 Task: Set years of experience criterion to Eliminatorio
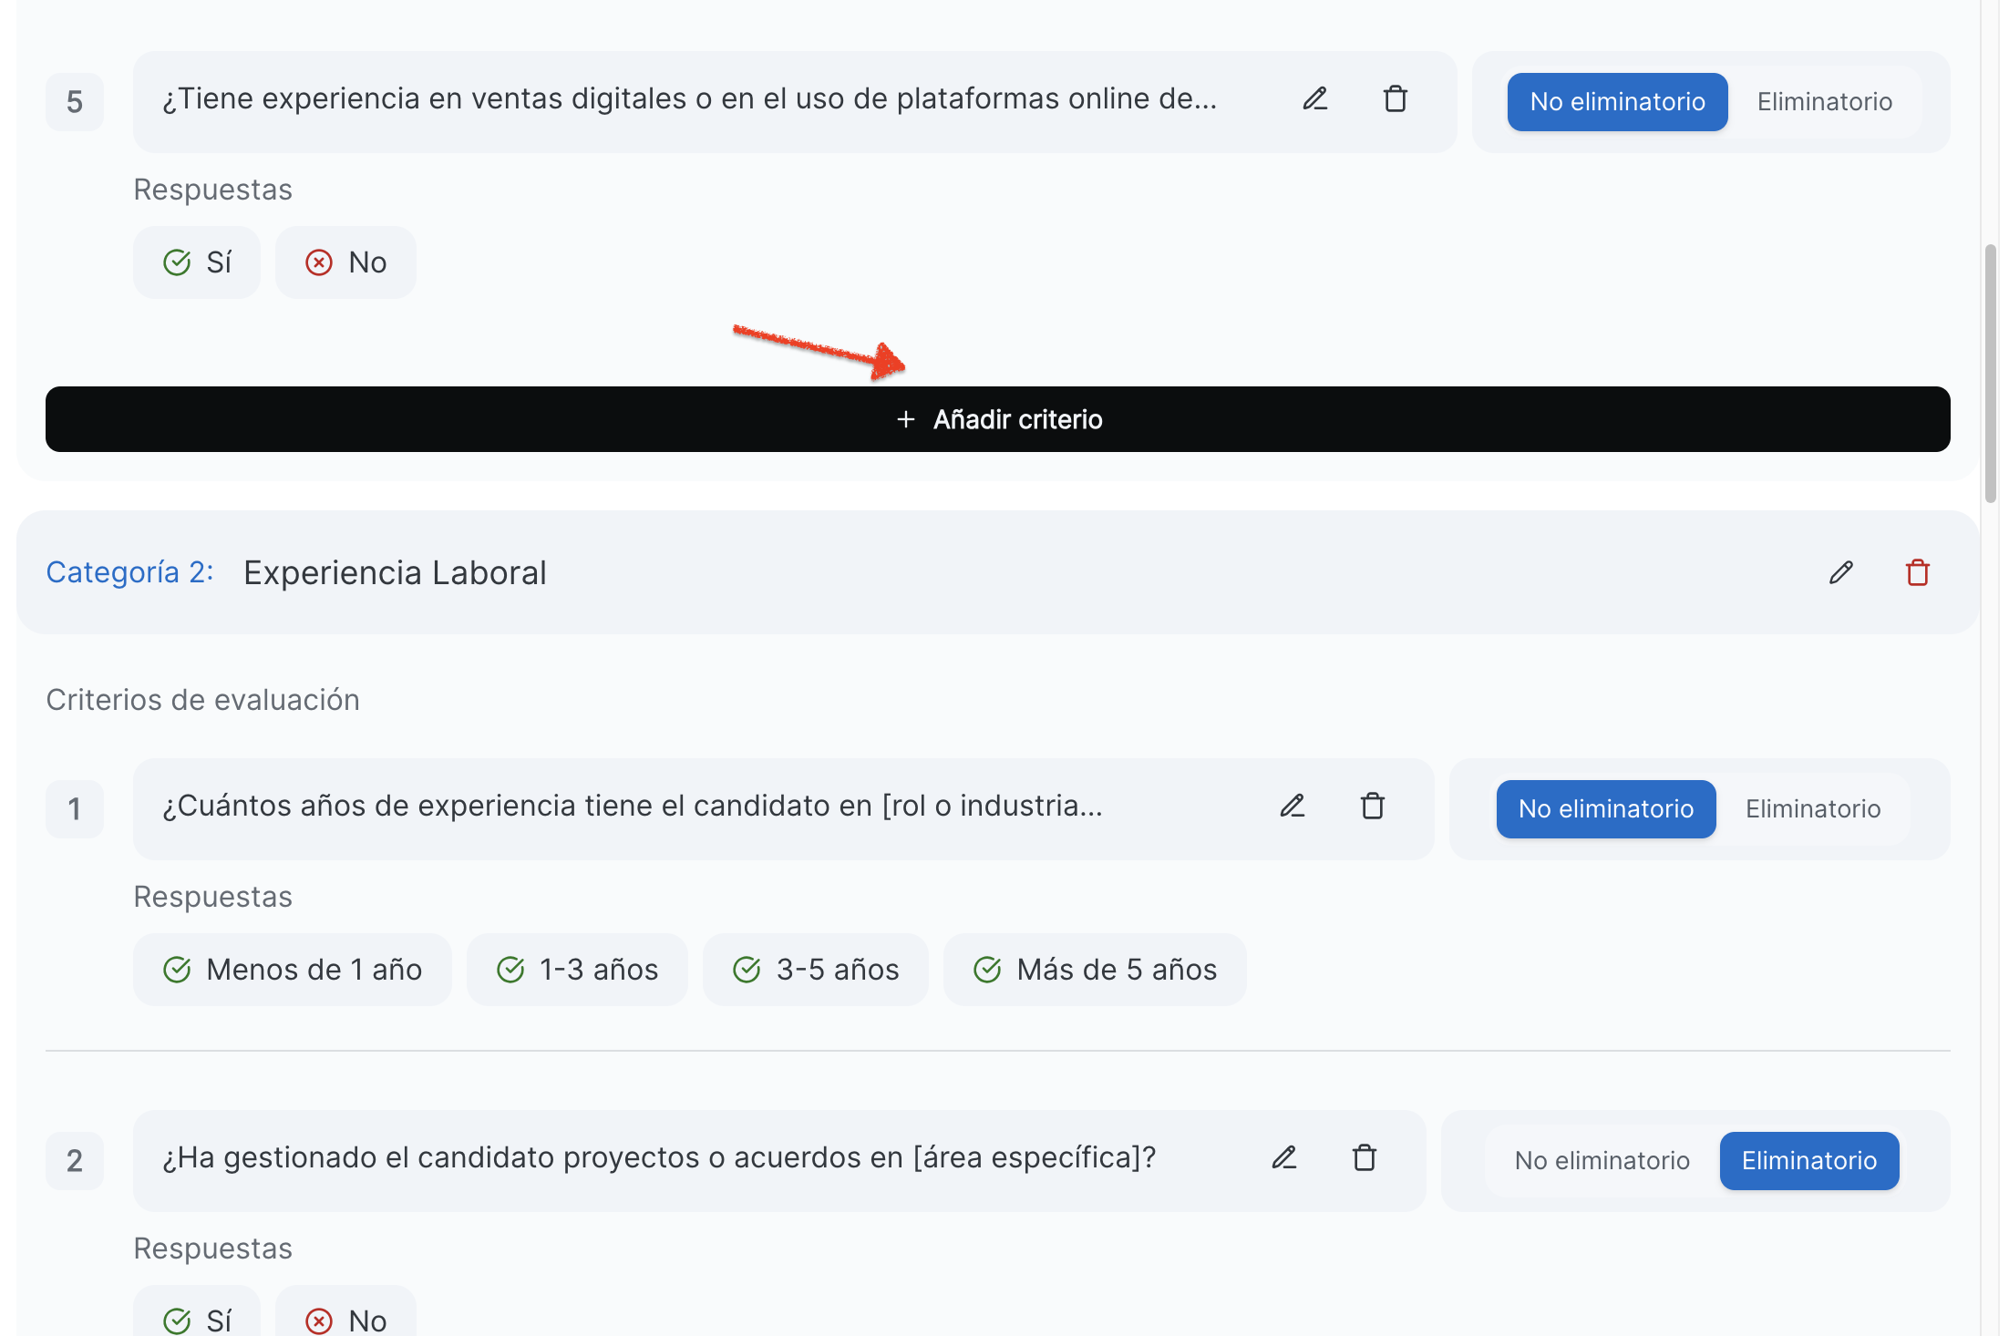click(1812, 809)
